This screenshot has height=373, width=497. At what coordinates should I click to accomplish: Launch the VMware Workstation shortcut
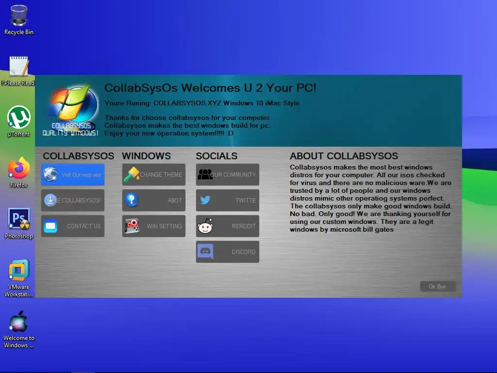[x=19, y=278]
